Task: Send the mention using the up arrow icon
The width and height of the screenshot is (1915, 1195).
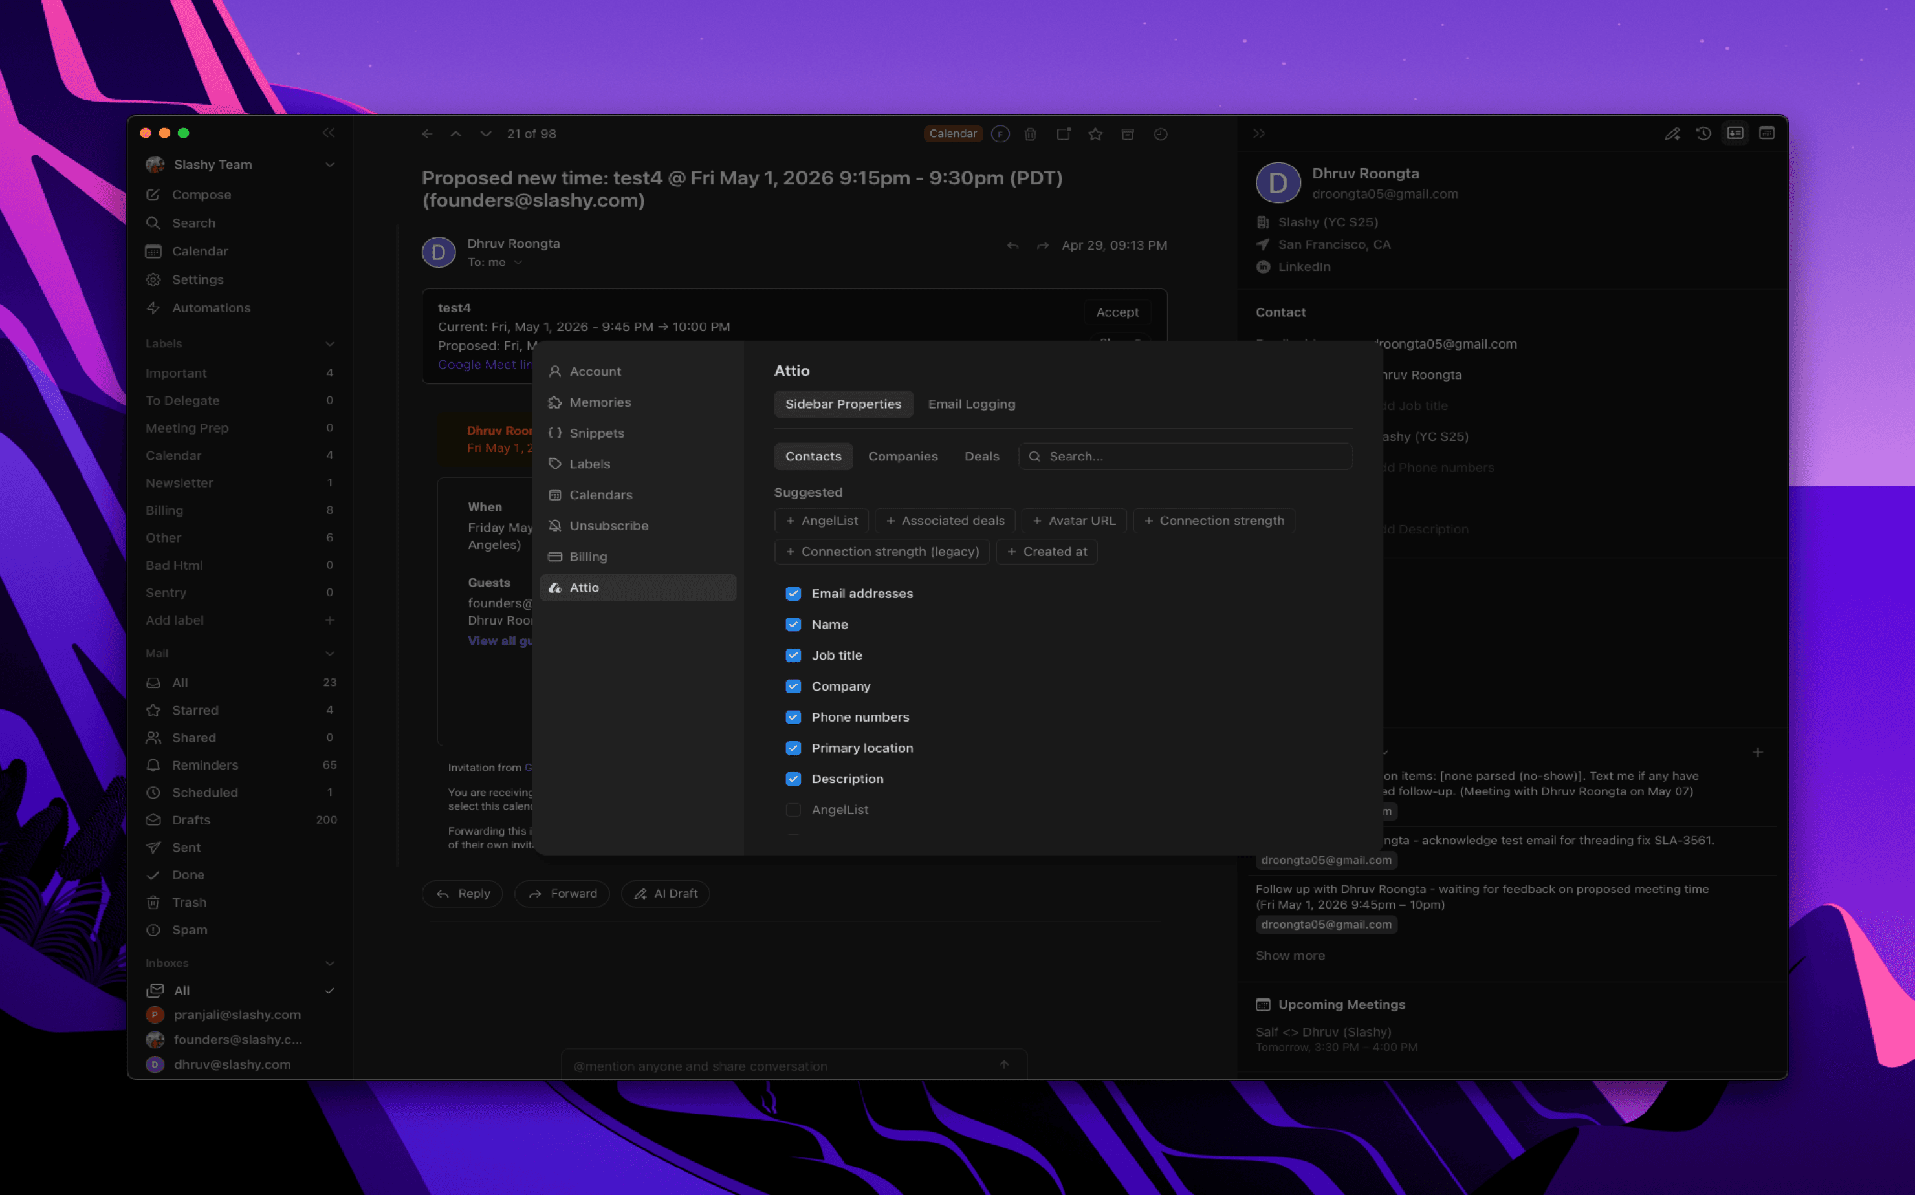Action: click(1004, 1064)
